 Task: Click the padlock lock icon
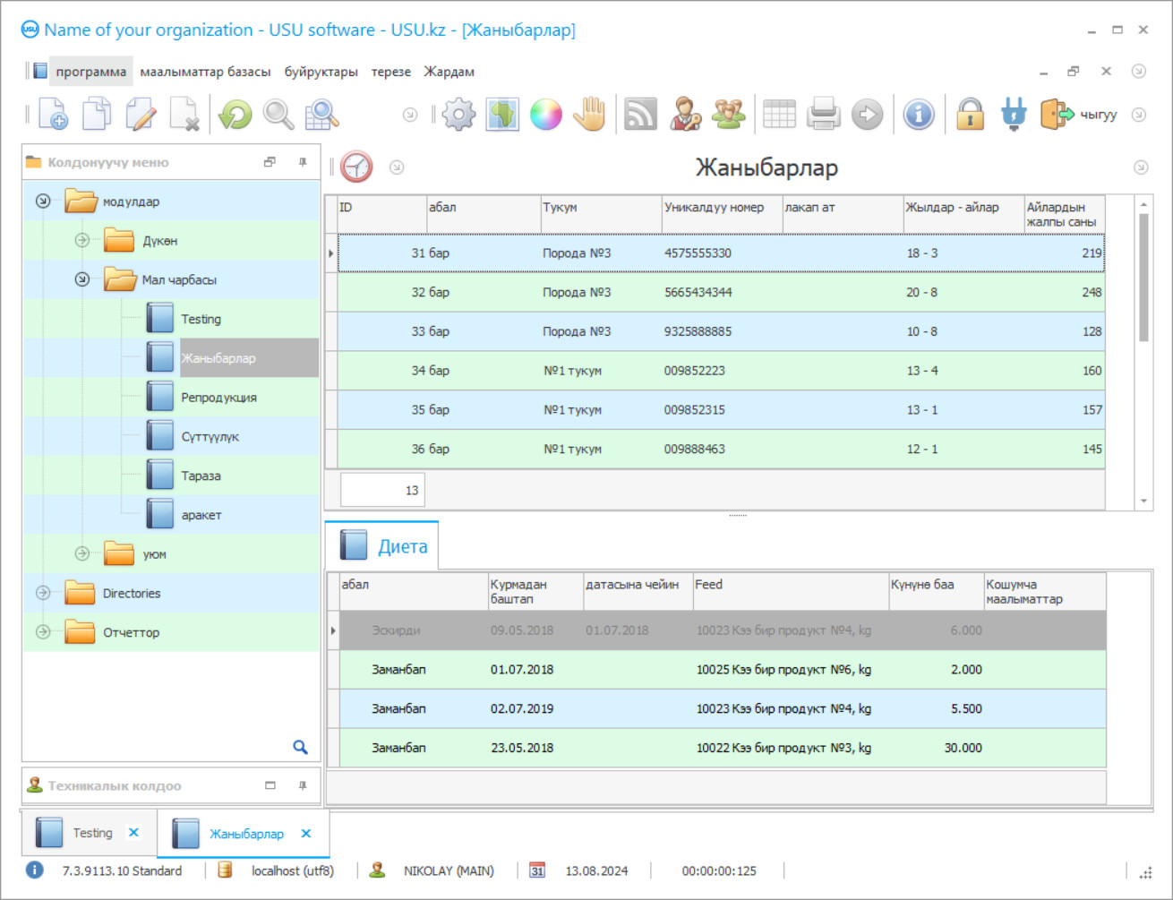click(970, 115)
